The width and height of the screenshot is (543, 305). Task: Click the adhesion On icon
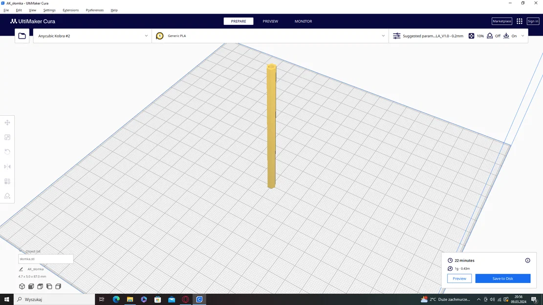coord(506,36)
